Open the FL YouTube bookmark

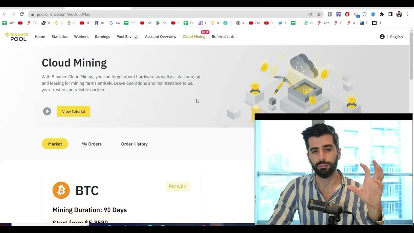click(x=269, y=23)
